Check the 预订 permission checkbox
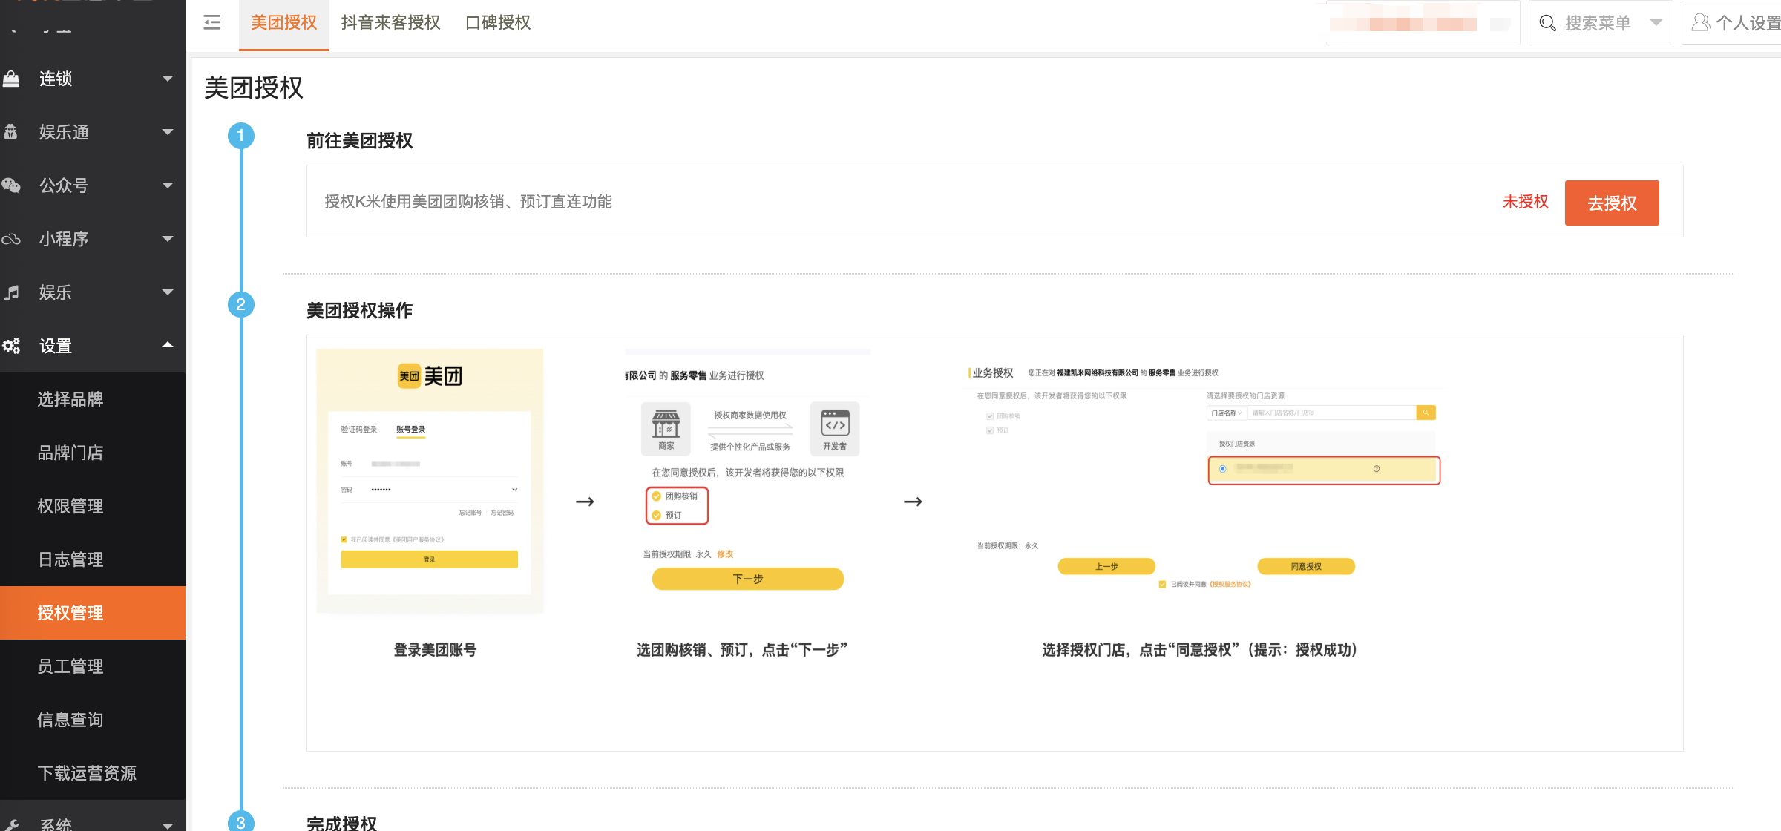The height and width of the screenshot is (831, 1781). (x=656, y=515)
